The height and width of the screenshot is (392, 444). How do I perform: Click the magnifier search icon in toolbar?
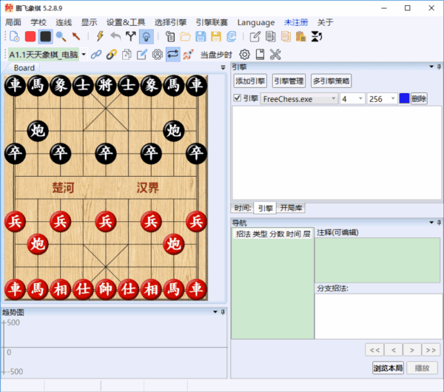point(61,36)
